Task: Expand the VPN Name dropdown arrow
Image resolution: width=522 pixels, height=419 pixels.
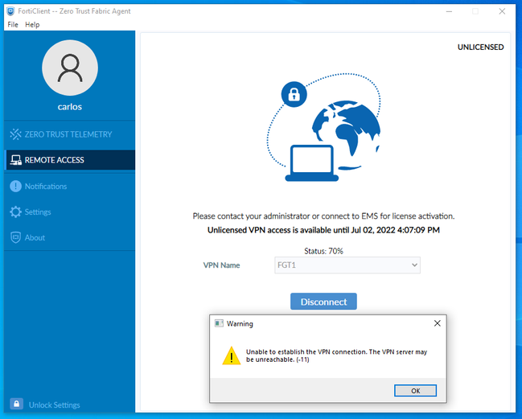Action: [x=414, y=265]
